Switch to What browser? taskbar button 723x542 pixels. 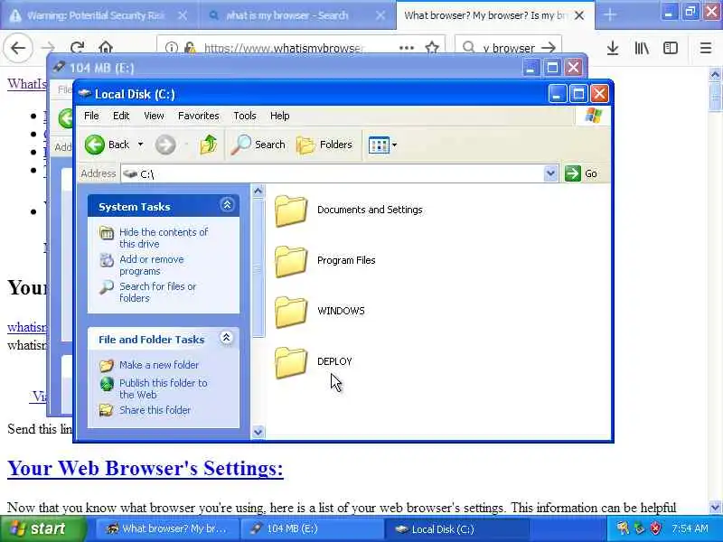(x=168, y=529)
